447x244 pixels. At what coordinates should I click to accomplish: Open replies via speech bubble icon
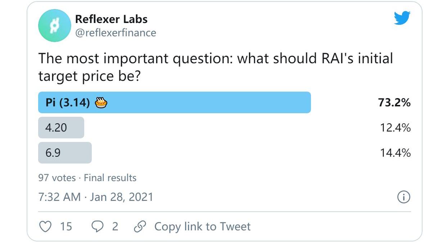[98, 226]
